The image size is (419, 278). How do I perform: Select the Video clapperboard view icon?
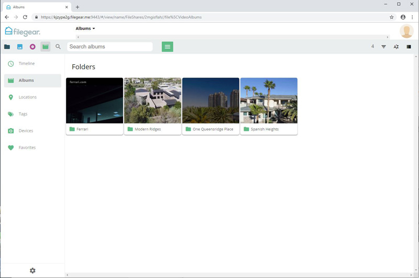46,47
